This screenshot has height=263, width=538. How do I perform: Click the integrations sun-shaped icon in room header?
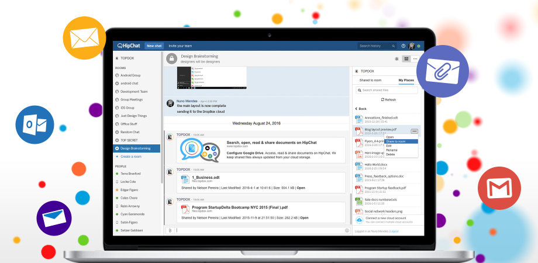[x=396, y=58]
